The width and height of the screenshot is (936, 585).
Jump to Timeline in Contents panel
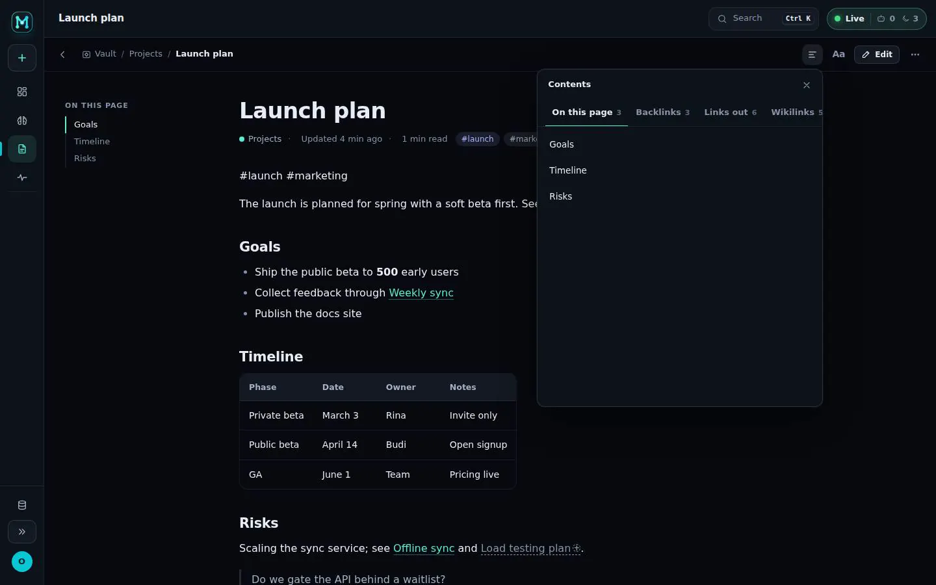tap(680, 170)
